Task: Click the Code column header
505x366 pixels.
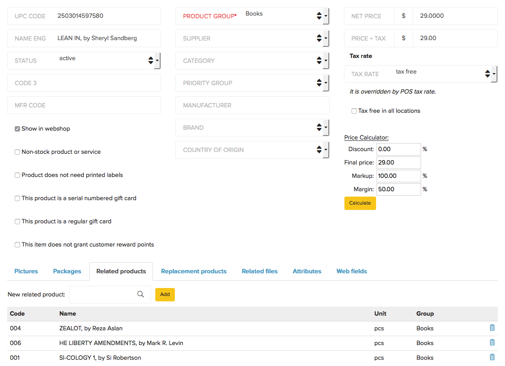Action: click(17, 313)
